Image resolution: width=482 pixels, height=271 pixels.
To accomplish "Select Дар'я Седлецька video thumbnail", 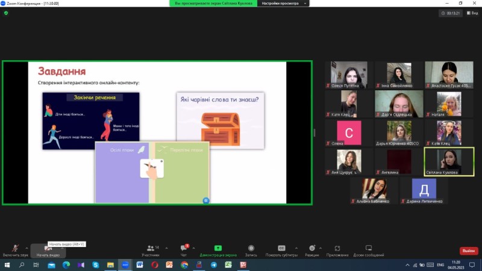I will pyautogui.click(x=399, y=104).
